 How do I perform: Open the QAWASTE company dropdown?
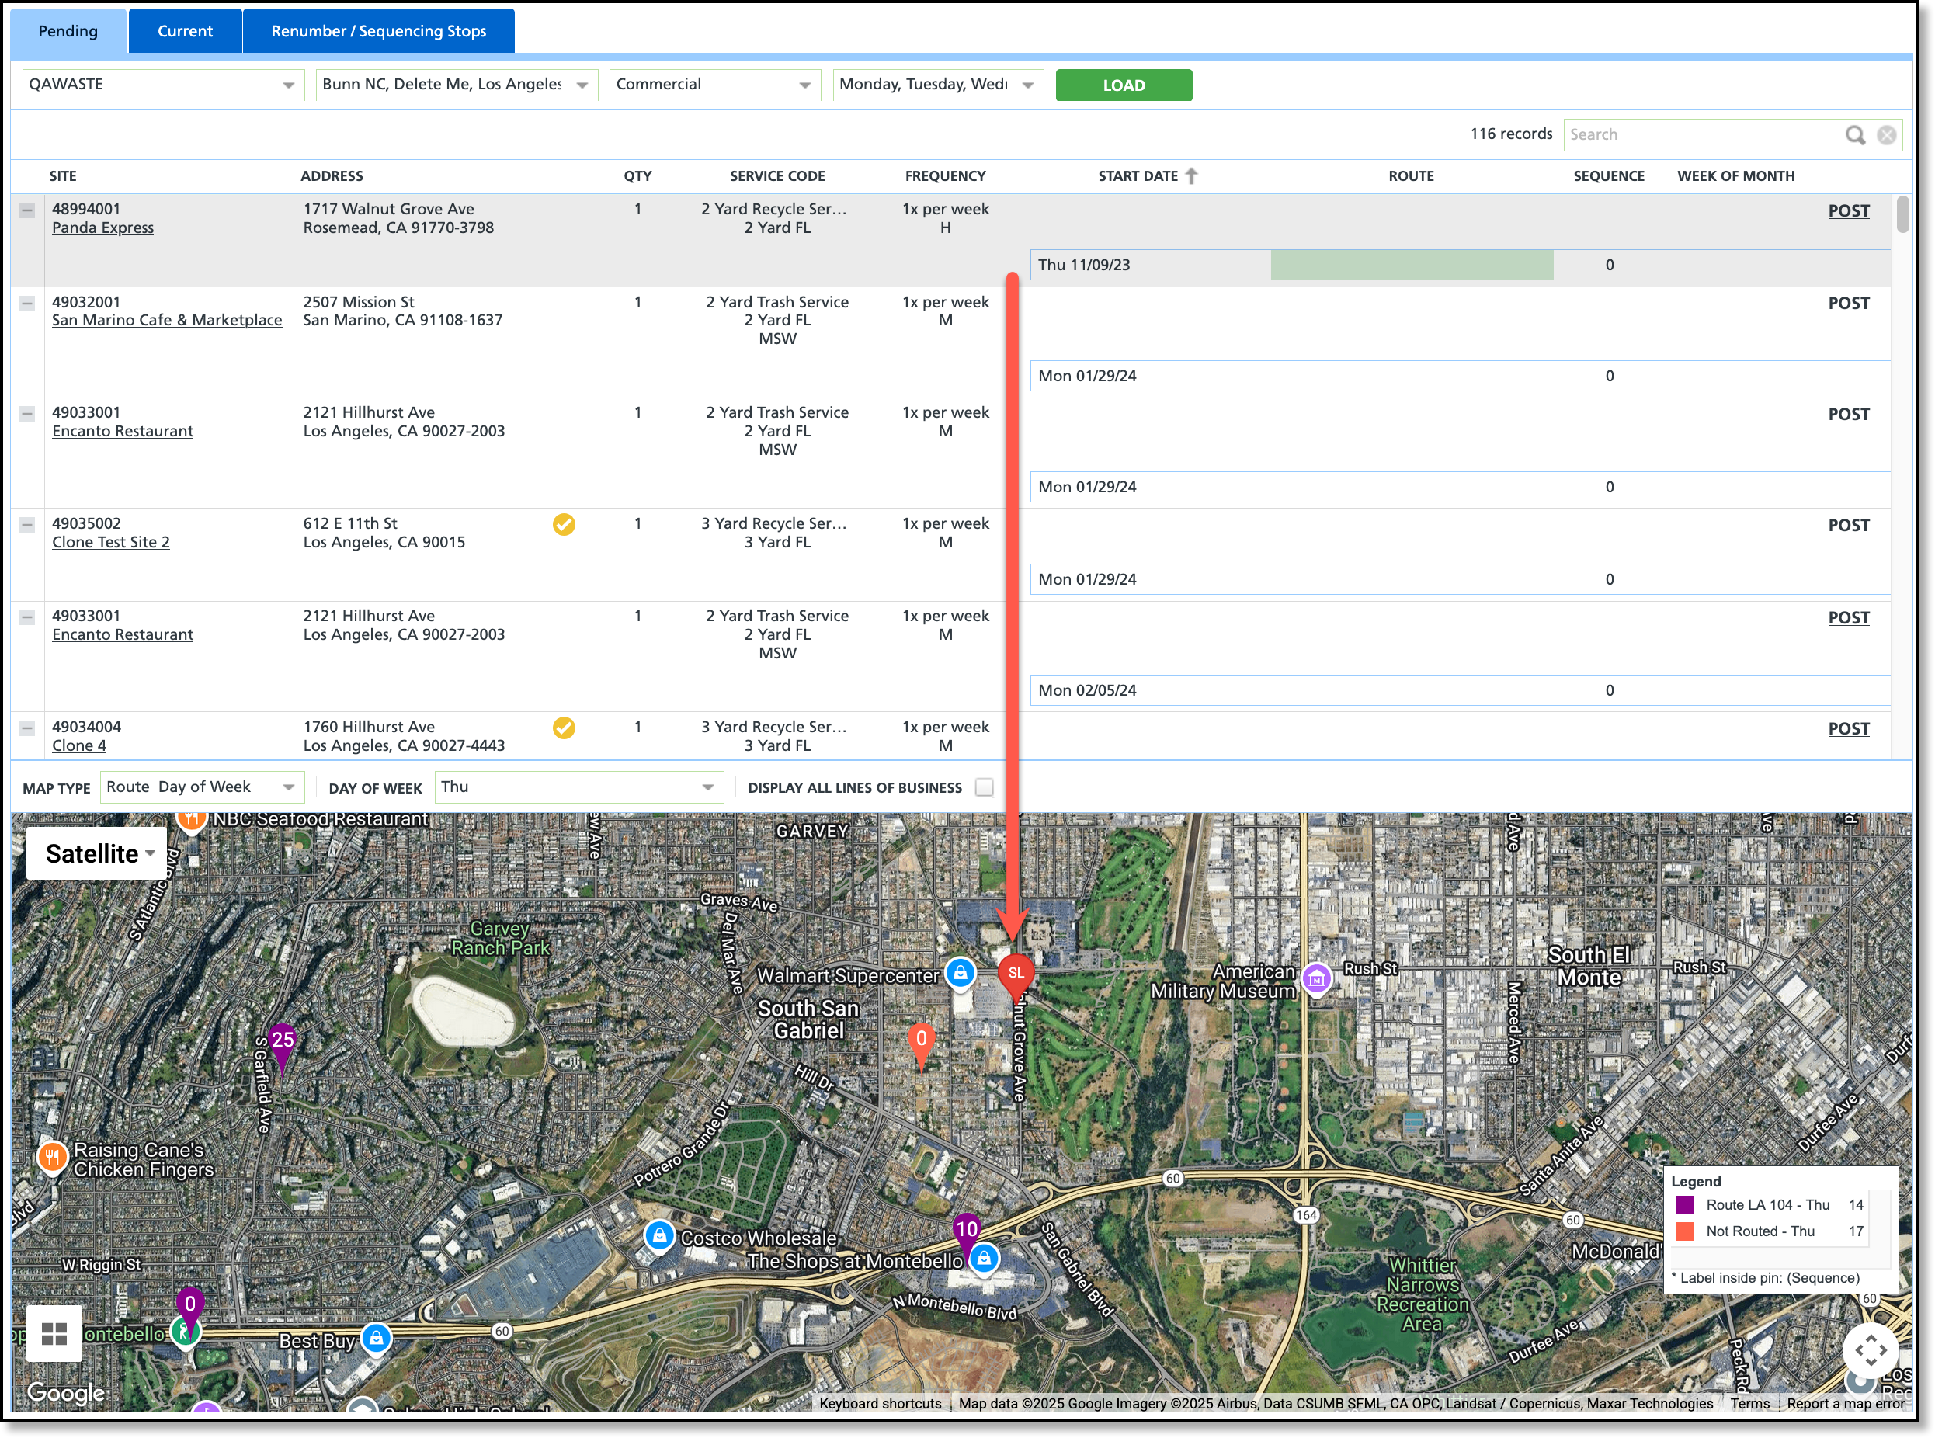pos(163,85)
